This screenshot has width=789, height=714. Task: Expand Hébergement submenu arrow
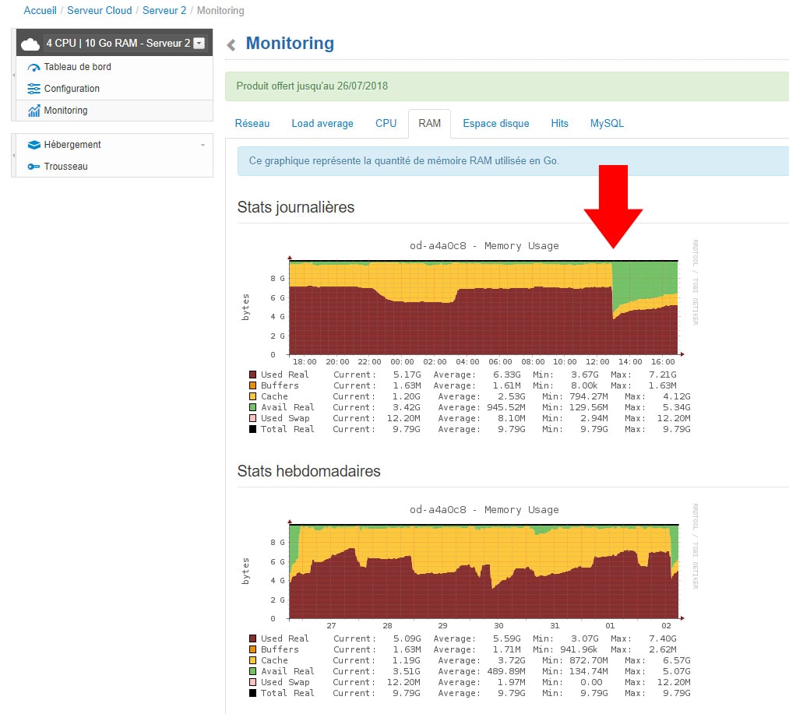203,145
